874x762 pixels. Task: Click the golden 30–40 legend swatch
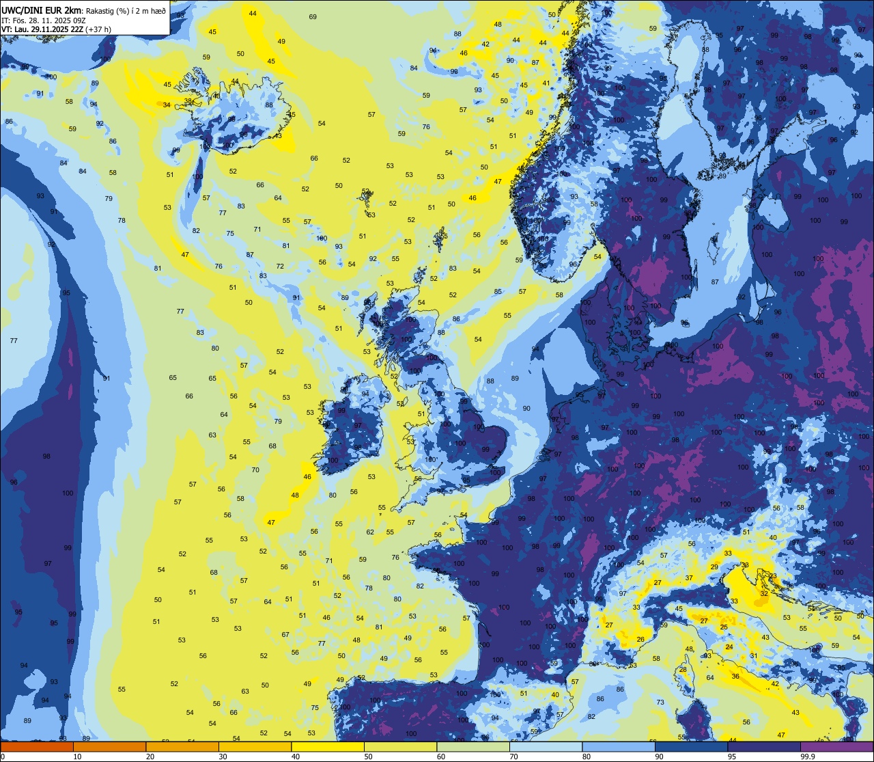coord(255,746)
